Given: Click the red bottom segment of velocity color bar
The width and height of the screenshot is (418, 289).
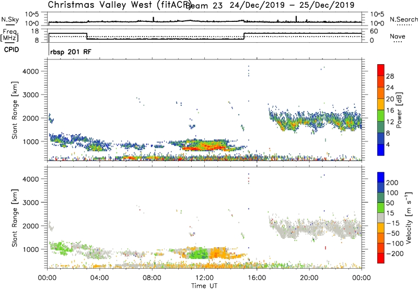Looking at the screenshot, I should (x=381, y=258).
